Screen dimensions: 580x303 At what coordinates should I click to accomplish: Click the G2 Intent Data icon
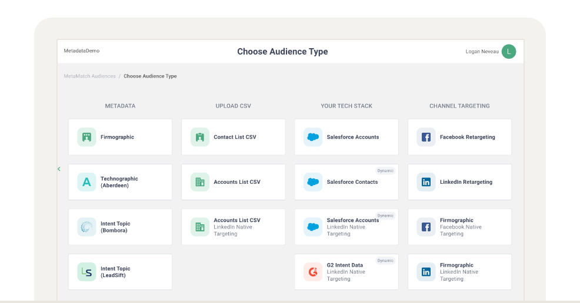pyautogui.click(x=313, y=272)
